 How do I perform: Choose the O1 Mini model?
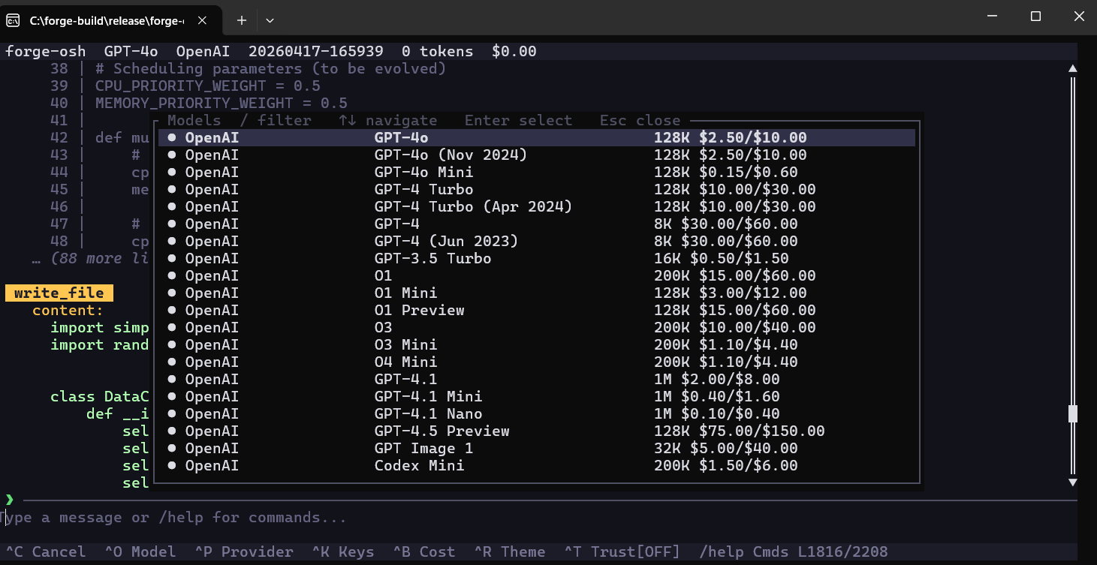pos(536,293)
